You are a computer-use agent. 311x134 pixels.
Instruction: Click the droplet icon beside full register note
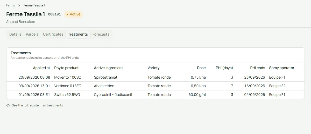8,105
